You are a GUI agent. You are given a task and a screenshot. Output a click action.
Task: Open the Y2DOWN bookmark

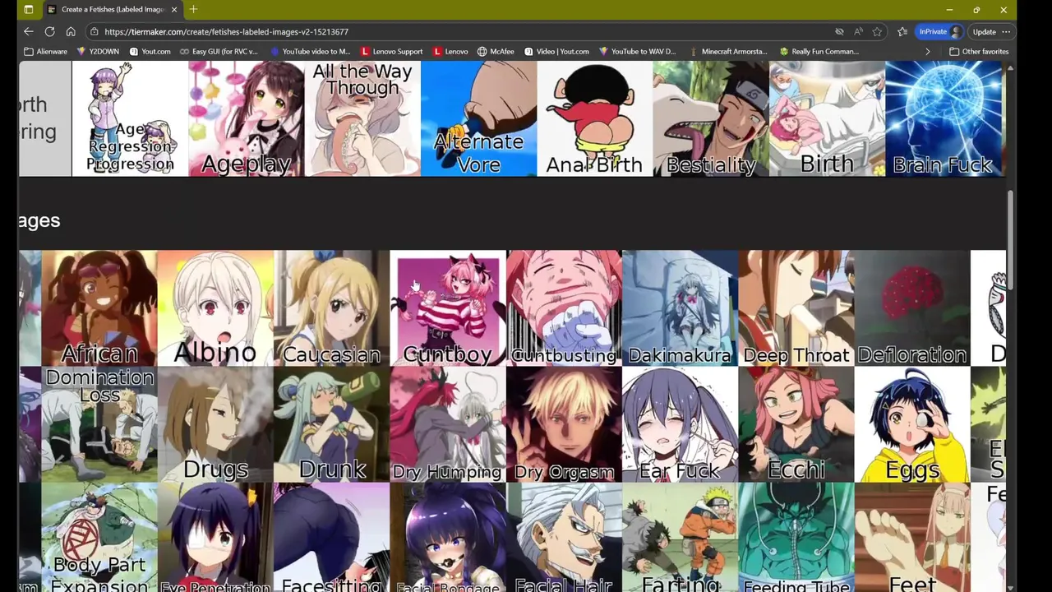[x=98, y=51]
